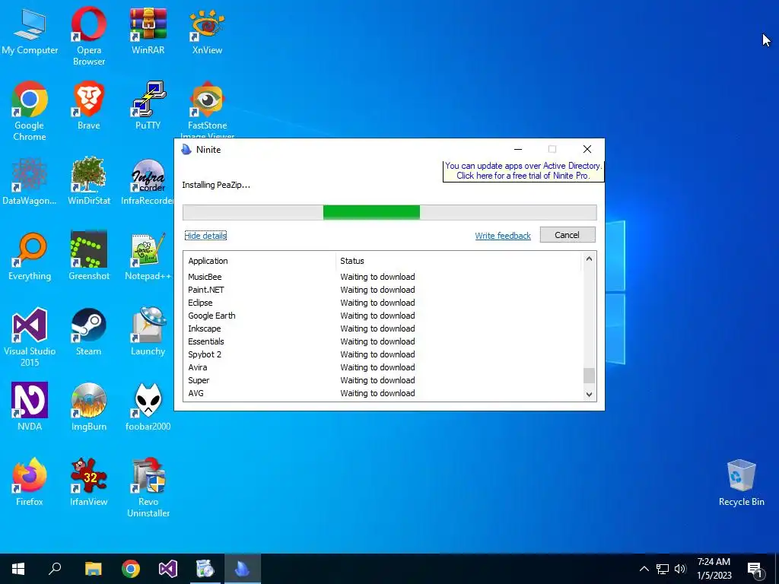779x584 pixels.
Task: Select the NVDA desktop icon
Action: (x=30, y=408)
